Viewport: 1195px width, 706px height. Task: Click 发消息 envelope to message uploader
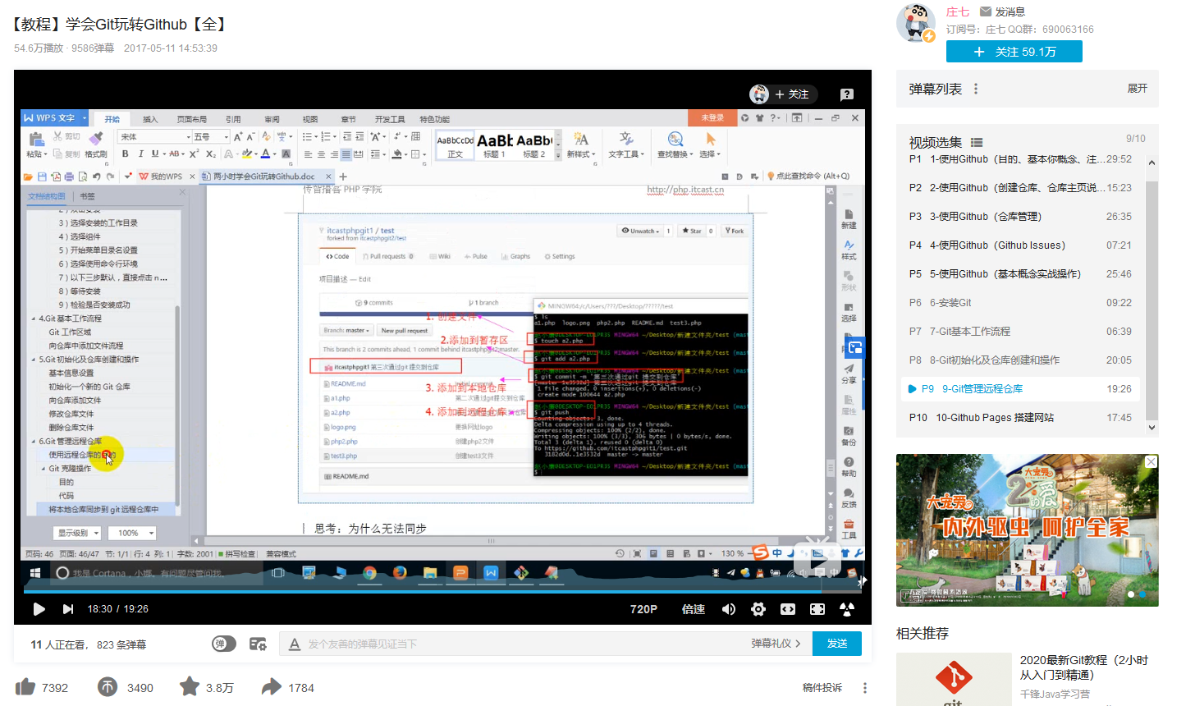pyautogui.click(x=1002, y=11)
